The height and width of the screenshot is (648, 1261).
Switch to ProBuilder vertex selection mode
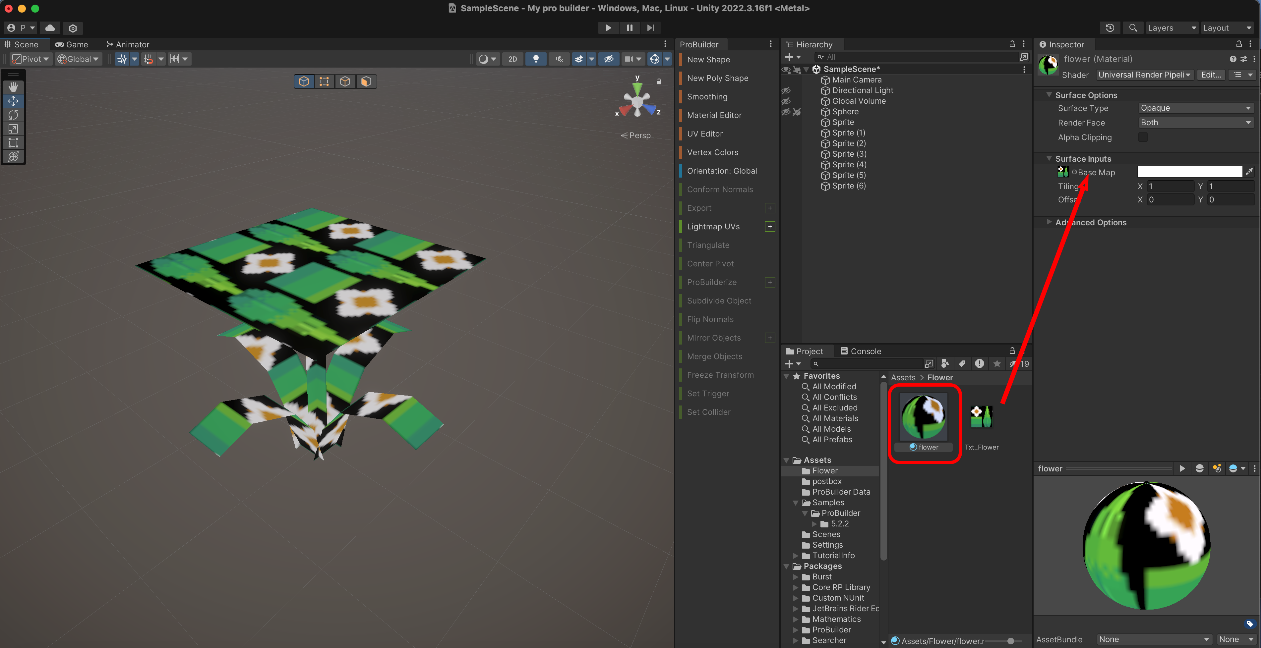click(324, 81)
